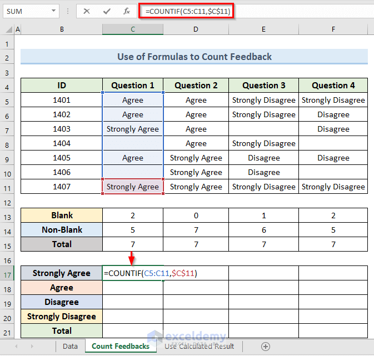Select column C header

pyautogui.click(x=133, y=29)
